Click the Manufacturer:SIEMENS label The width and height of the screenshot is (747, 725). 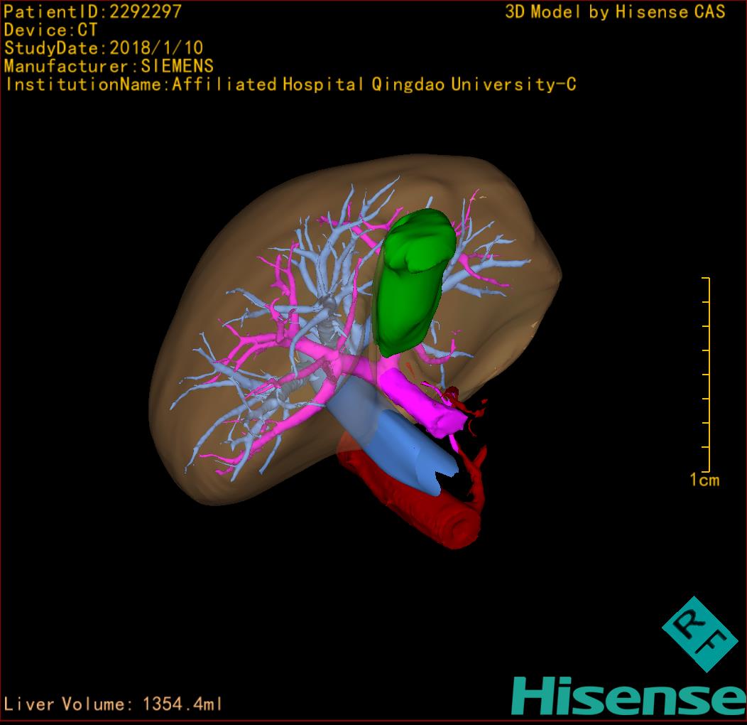pos(109,66)
